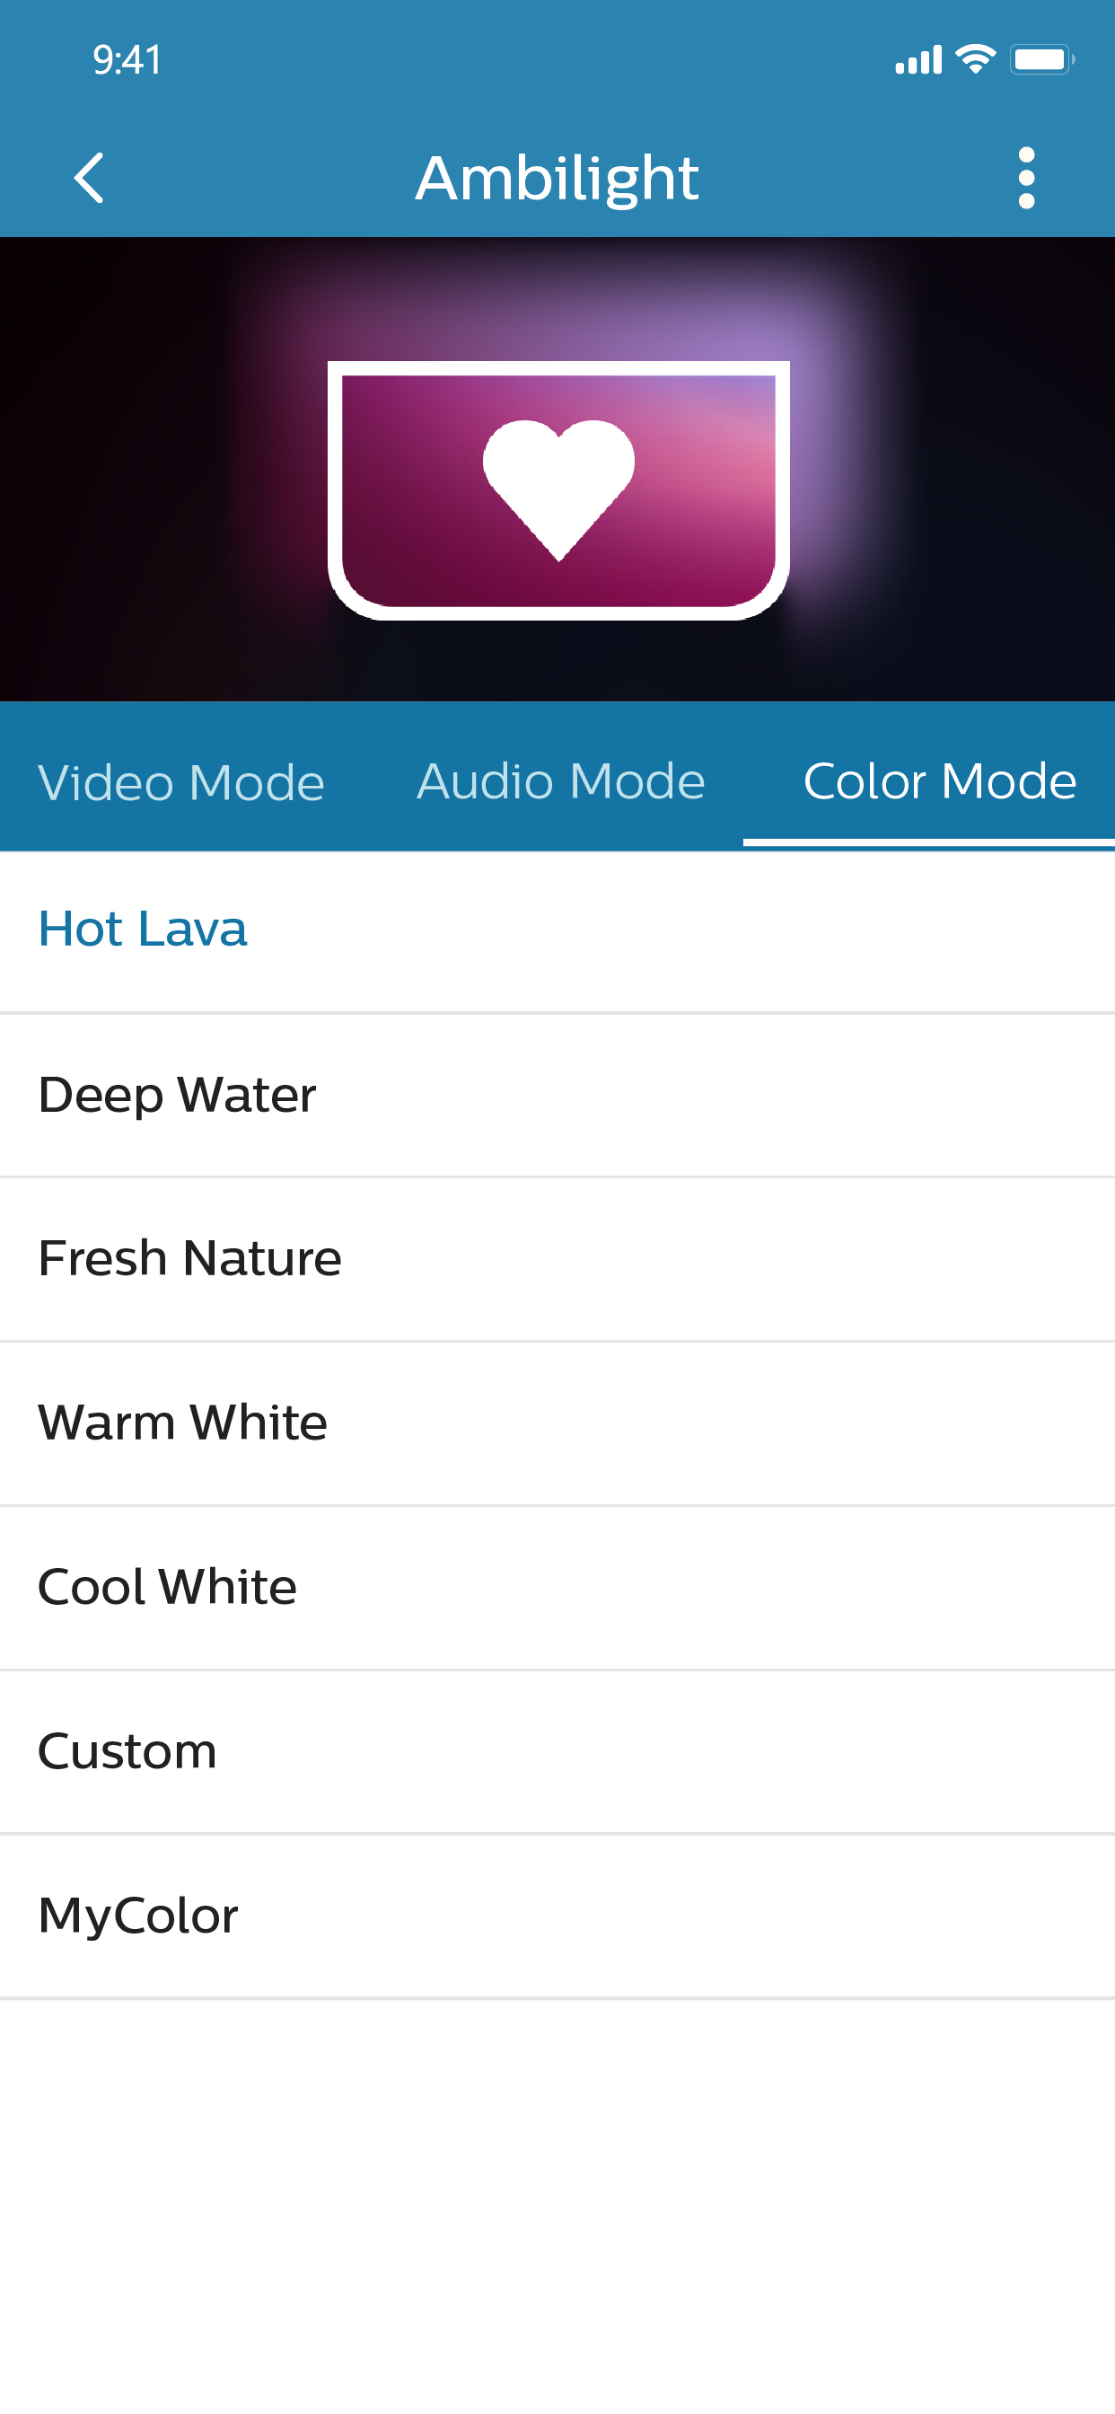Switch to the Audio Mode tab
This screenshot has width=1115, height=2414.
click(x=560, y=781)
